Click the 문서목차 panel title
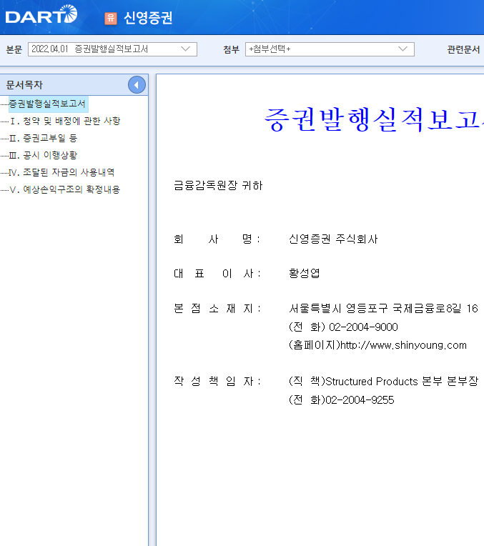The width and height of the screenshot is (484, 546). 24,84
